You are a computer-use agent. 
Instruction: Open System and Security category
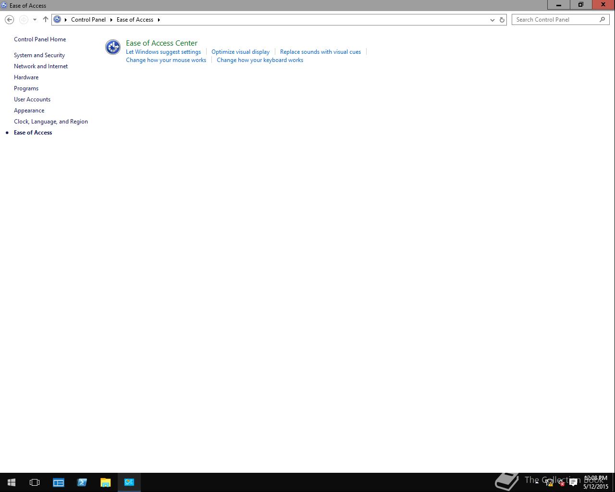point(39,55)
